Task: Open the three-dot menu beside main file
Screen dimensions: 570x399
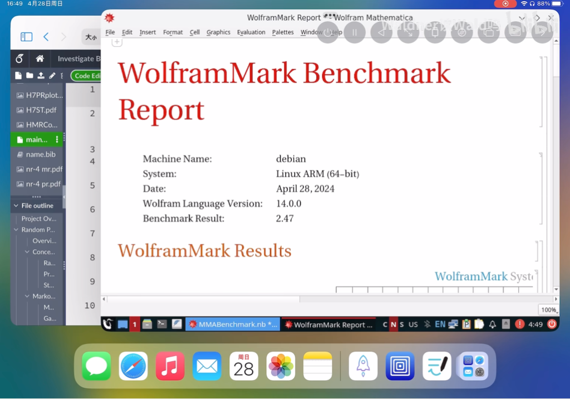Action: (57, 139)
